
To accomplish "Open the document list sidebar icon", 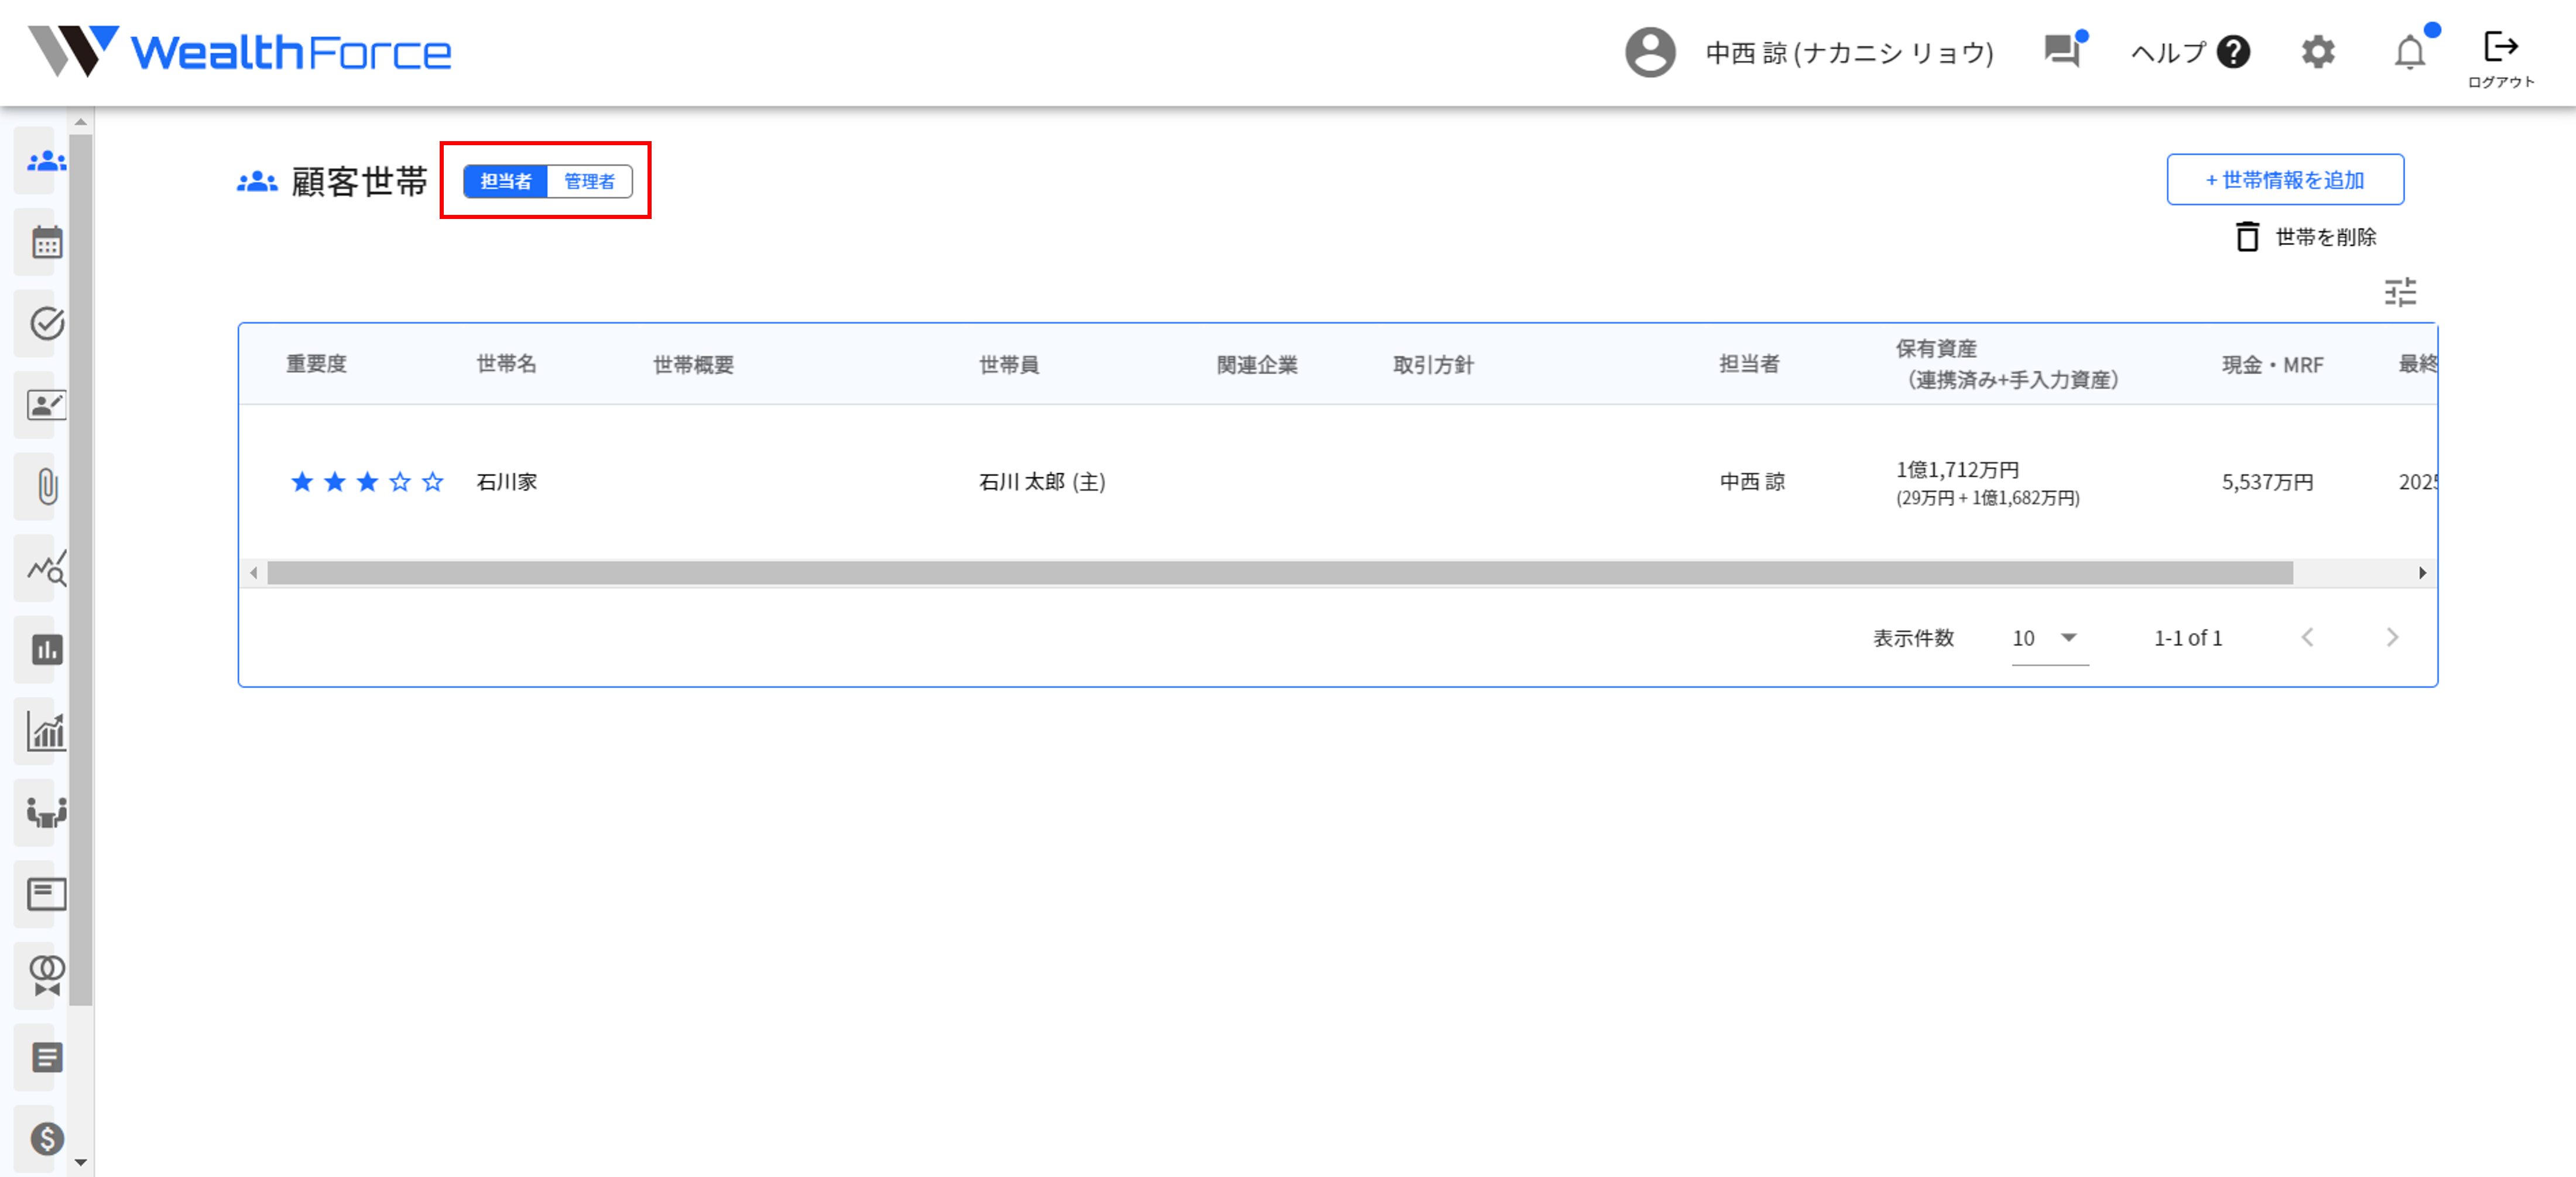I will click(46, 1057).
